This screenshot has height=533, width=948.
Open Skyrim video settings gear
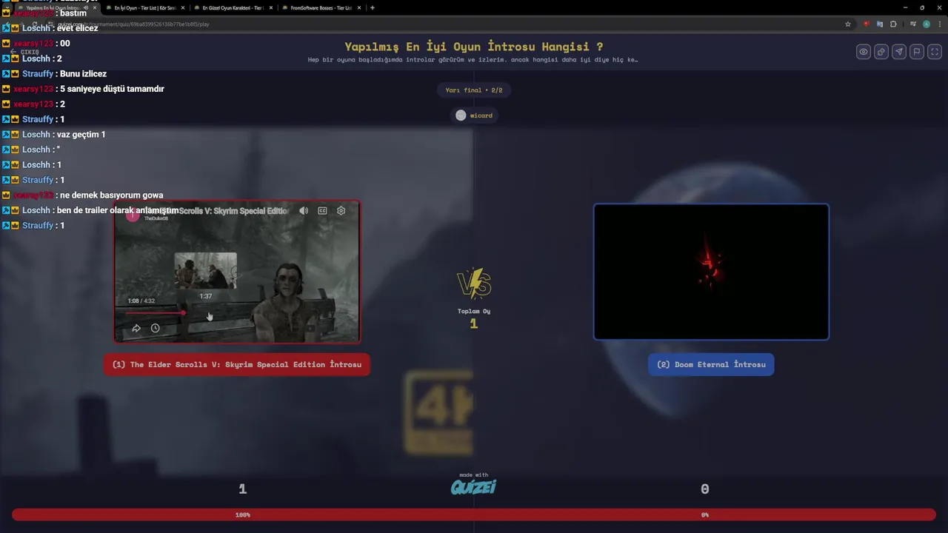click(x=341, y=211)
